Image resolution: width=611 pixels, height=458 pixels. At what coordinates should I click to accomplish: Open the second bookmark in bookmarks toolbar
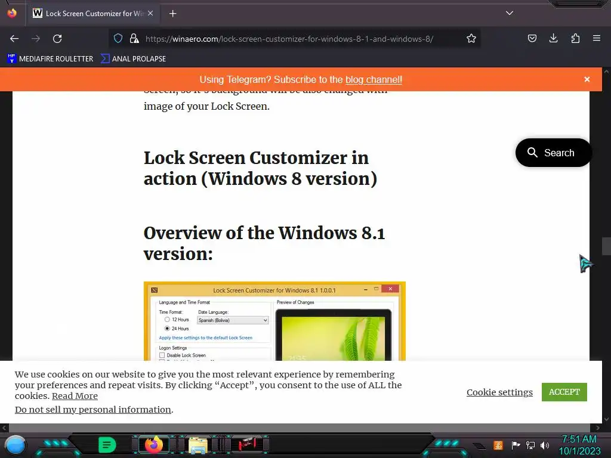[x=133, y=59]
